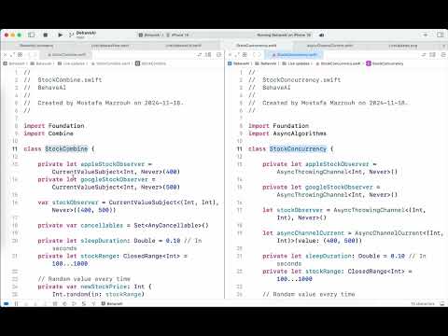The height and width of the screenshot is (336, 448).
Task: Switch to the AsyncChannelCurrent.swift window tab
Action: click(x=329, y=46)
